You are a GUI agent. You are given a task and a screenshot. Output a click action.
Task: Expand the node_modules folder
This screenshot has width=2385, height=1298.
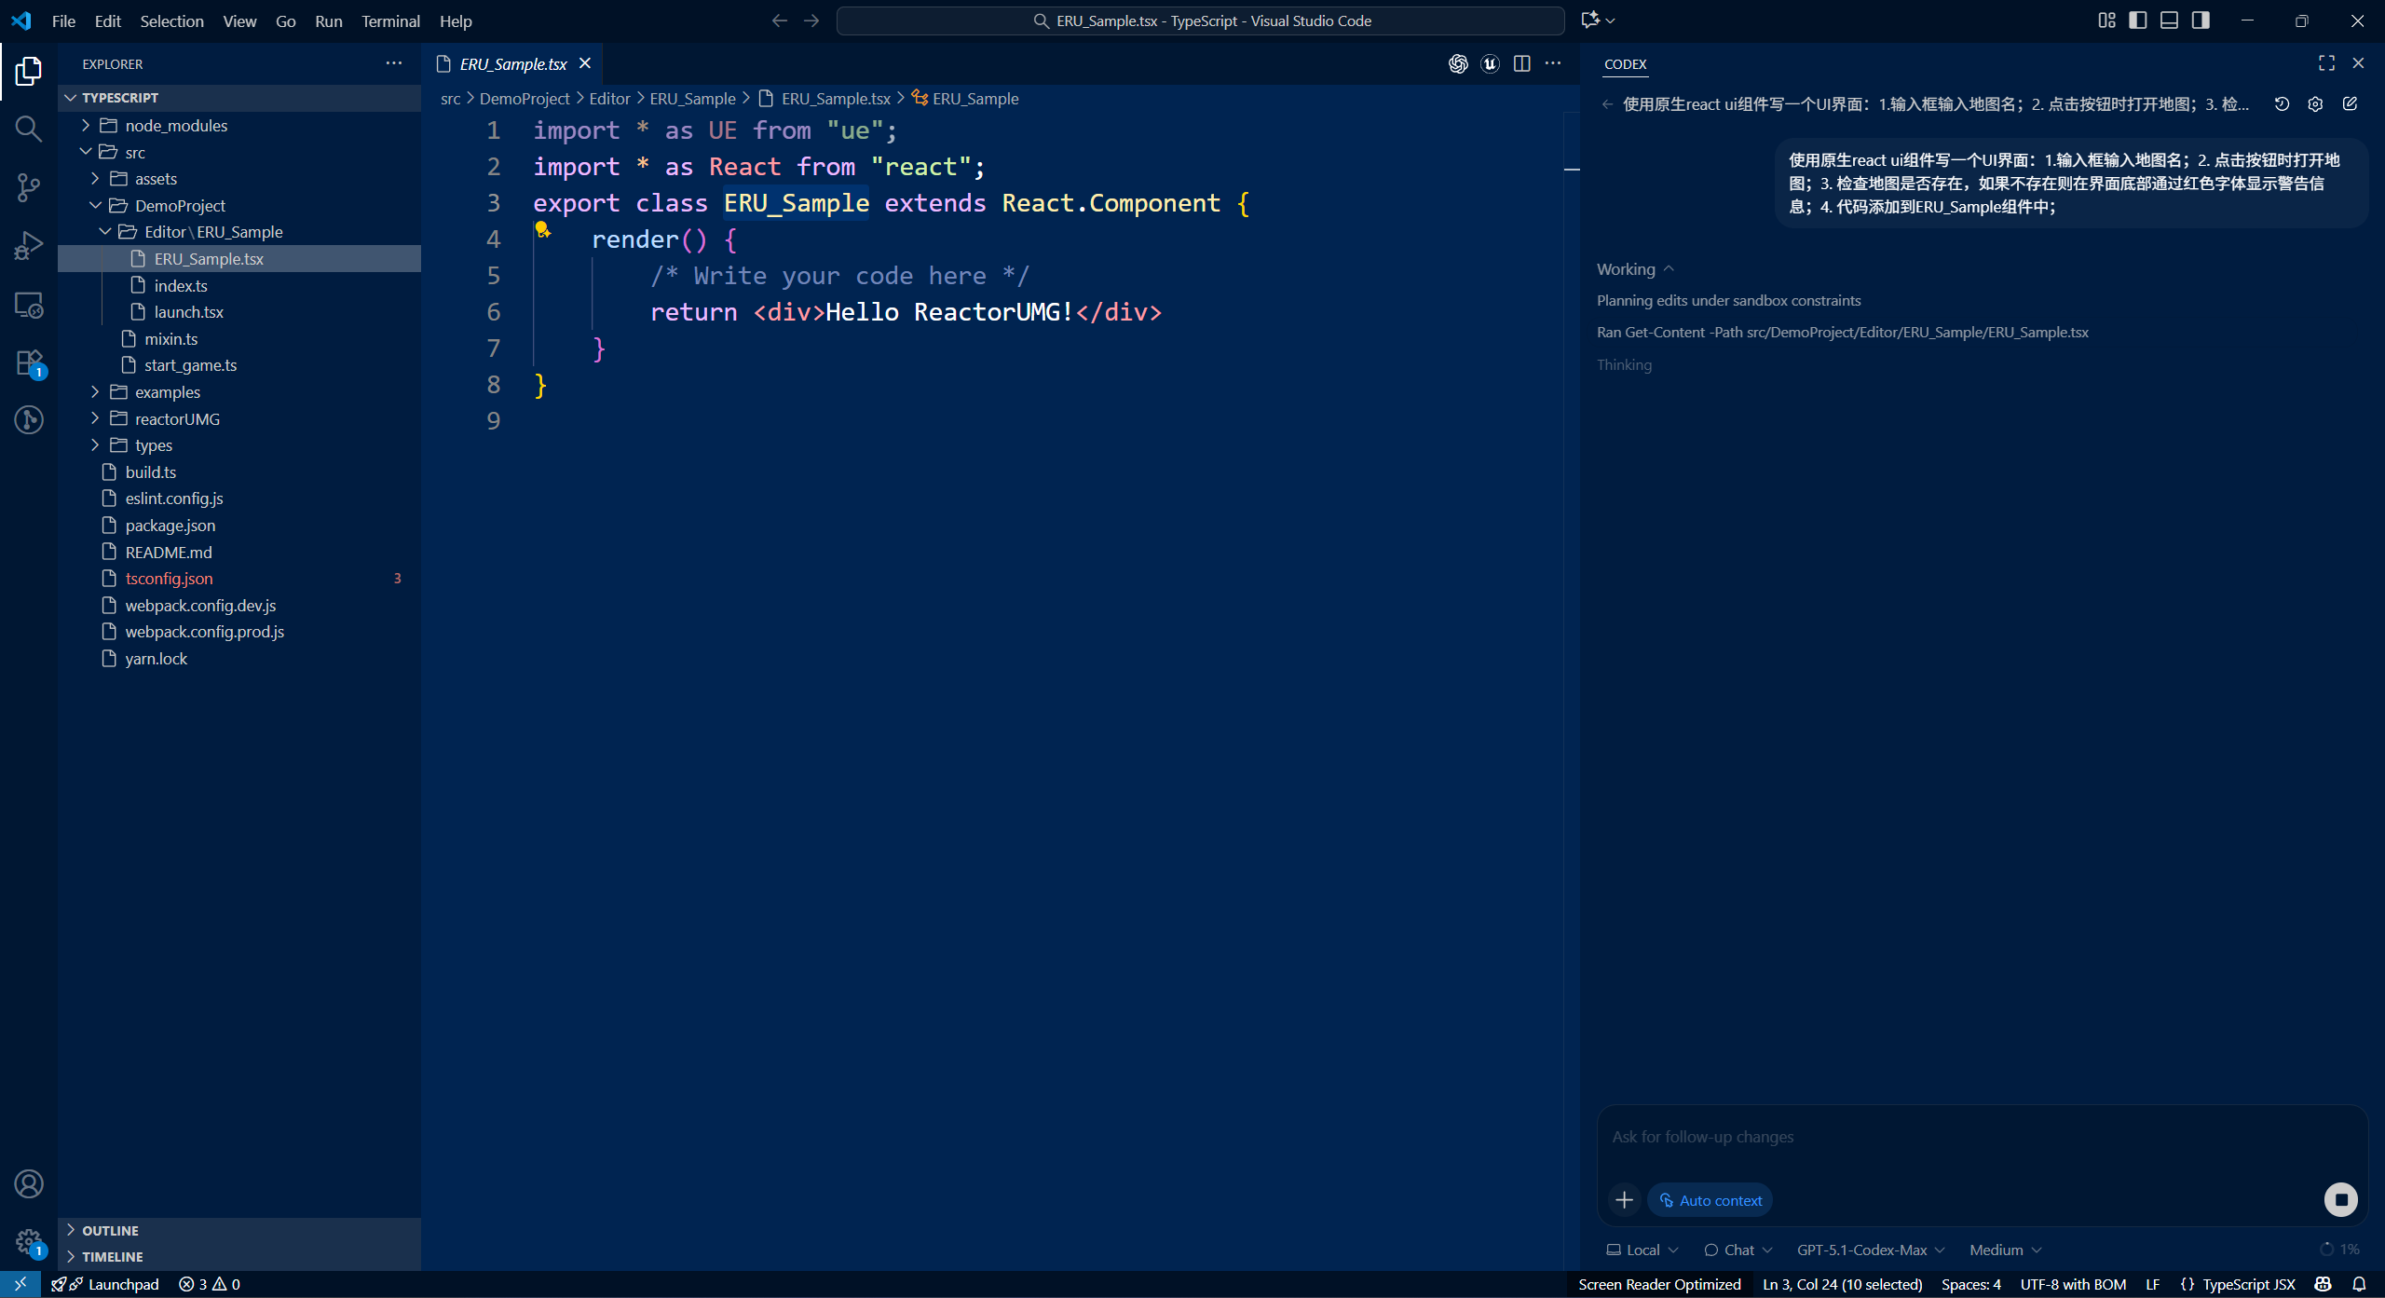(176, 126)
